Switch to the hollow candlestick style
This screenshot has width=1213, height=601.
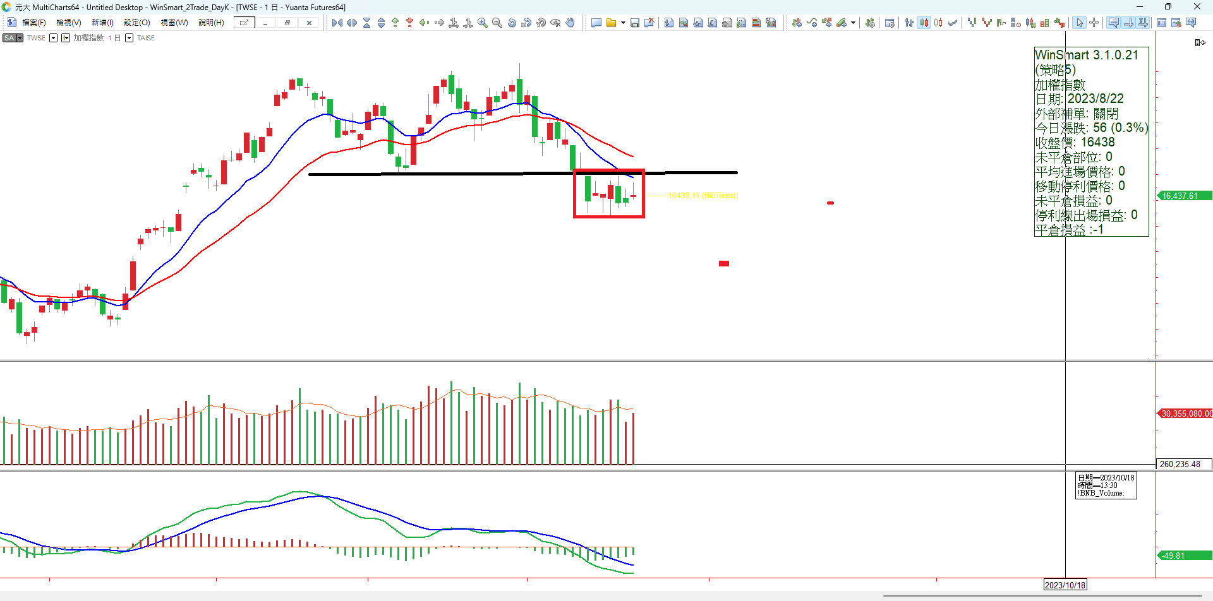click(938, 23)
